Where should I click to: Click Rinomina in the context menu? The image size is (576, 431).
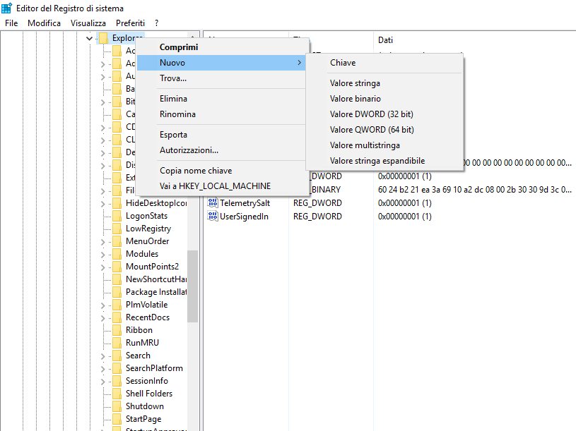click(177, 114)
